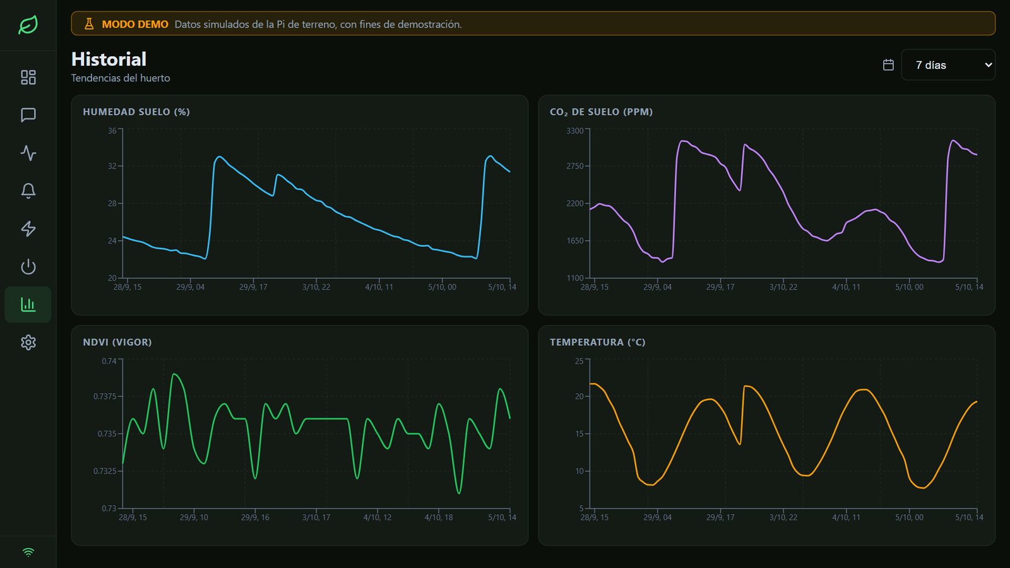The width and height of the screenshot is (1010, 568).
Task: Open the dashboard grid icon in sidebar
Action: tap(28, 77)
